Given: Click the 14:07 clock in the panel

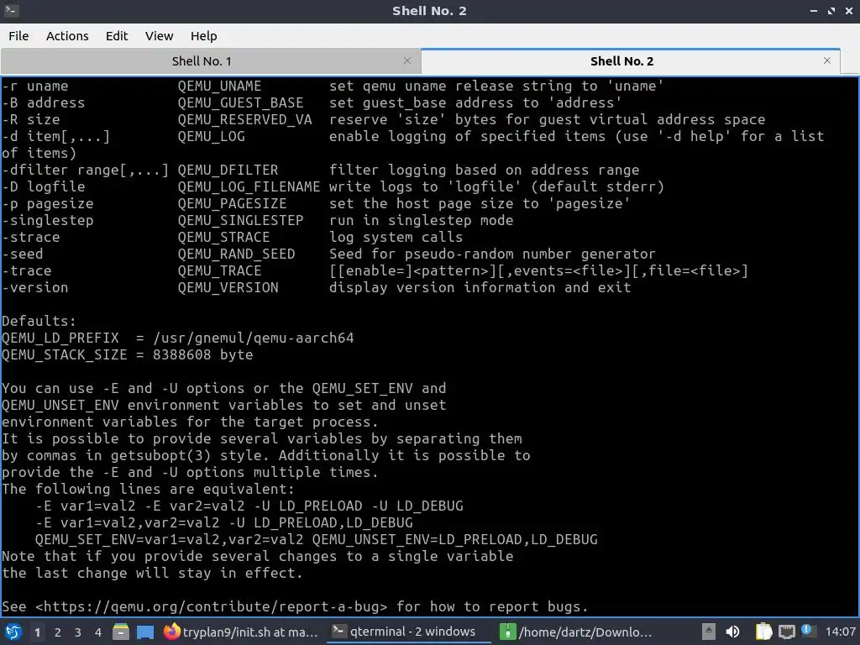Looking at the screenshot, I should [x=840, y=632].
